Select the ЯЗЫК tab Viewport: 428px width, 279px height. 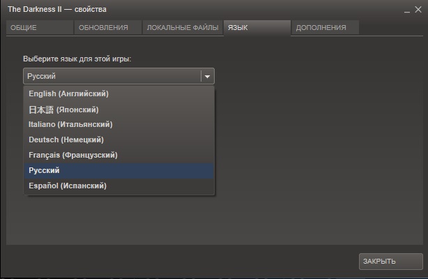pyautogui.click(x=257, y=28)
